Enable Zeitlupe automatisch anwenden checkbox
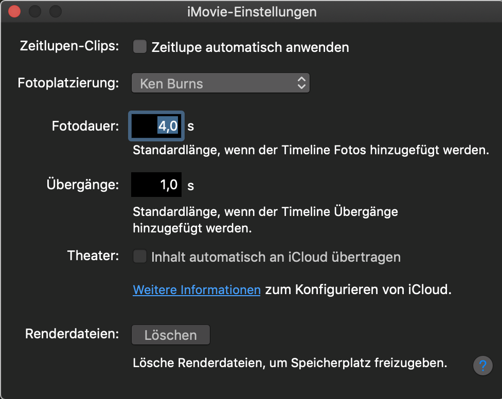 pyautogui.click(x=140, y=47)
